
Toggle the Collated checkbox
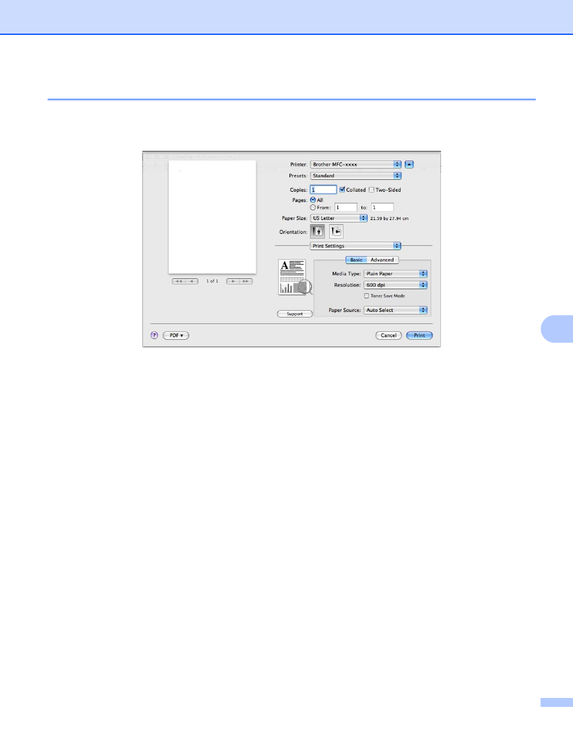[342, 189]
